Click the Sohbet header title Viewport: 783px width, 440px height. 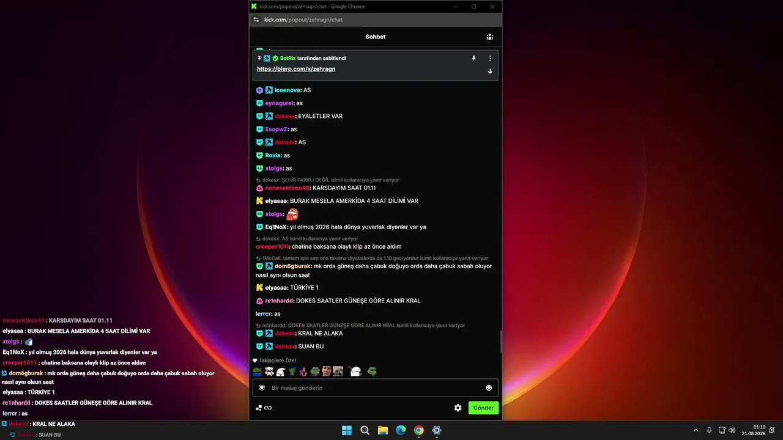376,37
